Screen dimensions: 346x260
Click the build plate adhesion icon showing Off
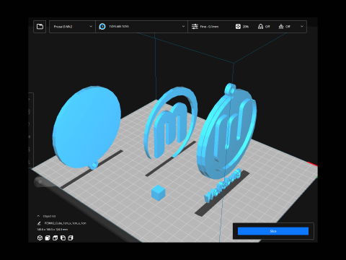281,27
